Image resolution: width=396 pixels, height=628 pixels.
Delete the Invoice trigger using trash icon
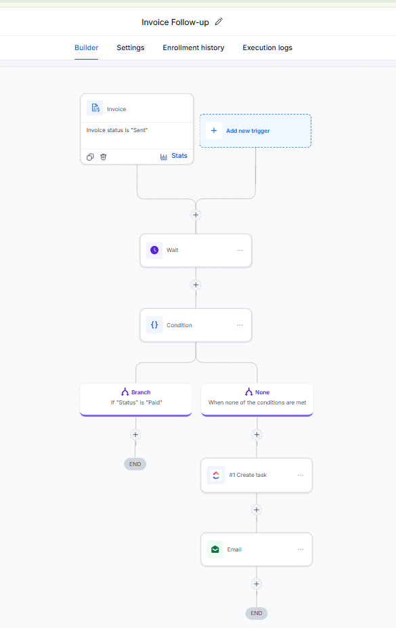pyautogui.click(x=103, y=156)
